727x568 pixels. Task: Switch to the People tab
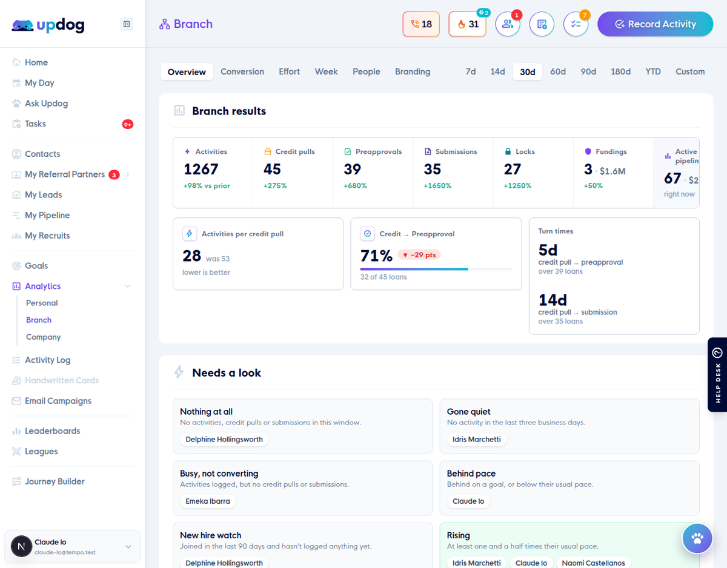[367, 71]
